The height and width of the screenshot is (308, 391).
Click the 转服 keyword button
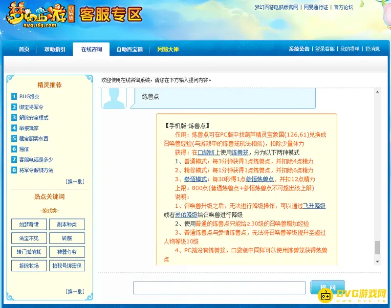67,238
